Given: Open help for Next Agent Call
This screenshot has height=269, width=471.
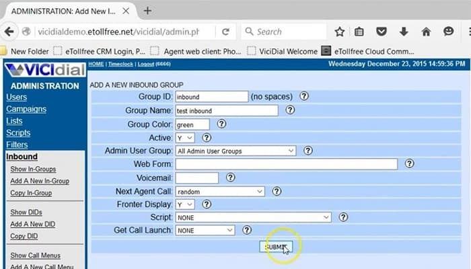Looking at the screenshot, I should [277, 191].
